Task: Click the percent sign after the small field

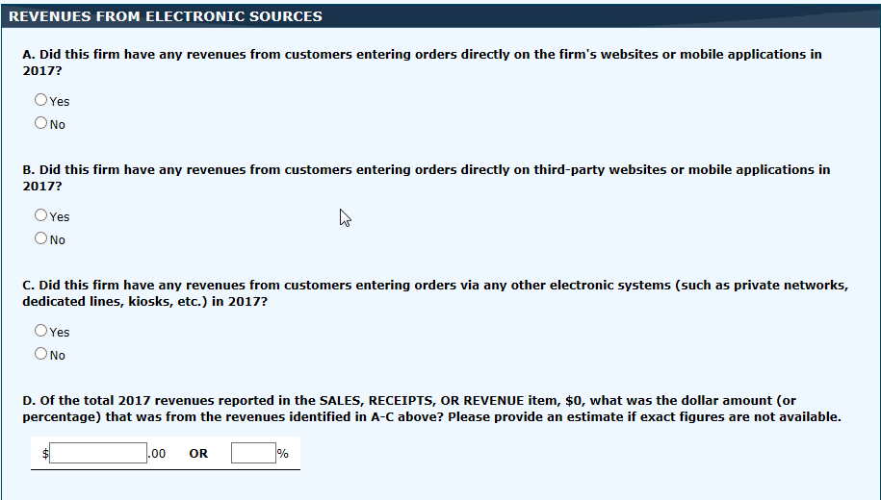Action: pyautogui.click(x=283, y=454)
